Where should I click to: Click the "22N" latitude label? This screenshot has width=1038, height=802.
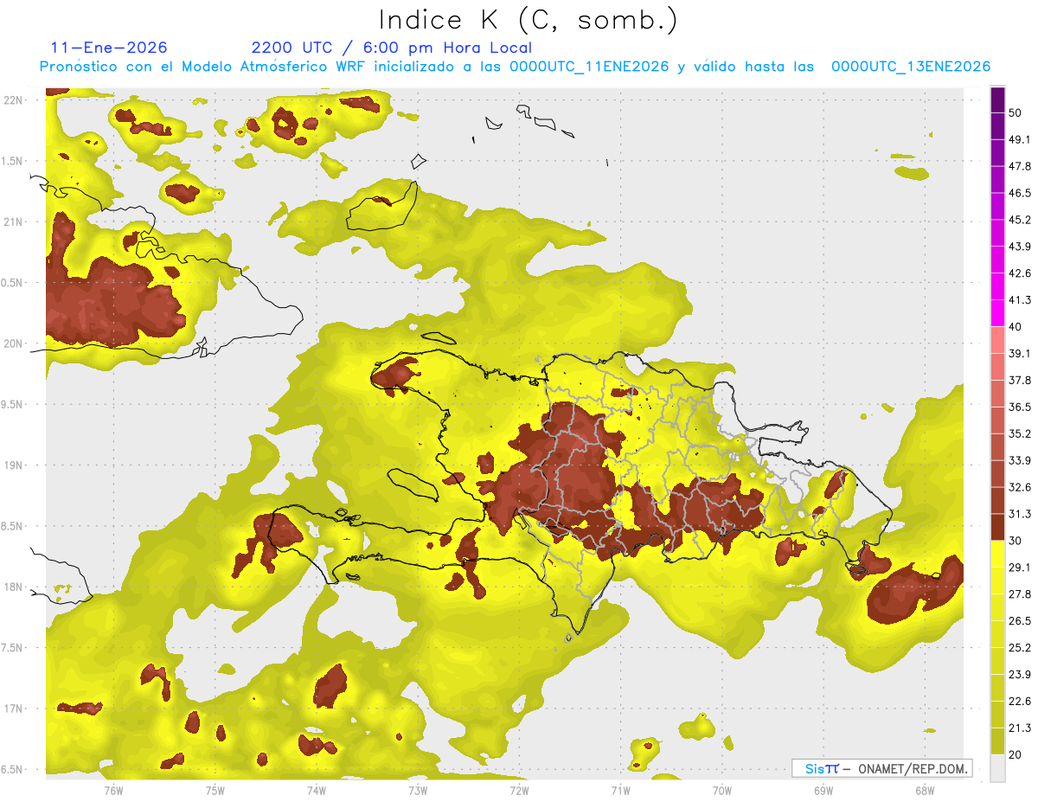tap(13, 99)
